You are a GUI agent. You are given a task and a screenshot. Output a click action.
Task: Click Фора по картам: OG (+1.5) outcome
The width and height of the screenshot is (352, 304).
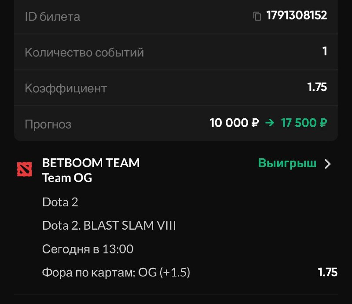pos(116,273)
